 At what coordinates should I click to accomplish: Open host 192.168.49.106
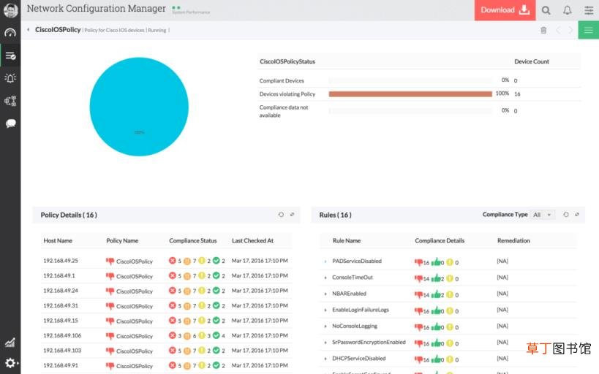(62, 335)
